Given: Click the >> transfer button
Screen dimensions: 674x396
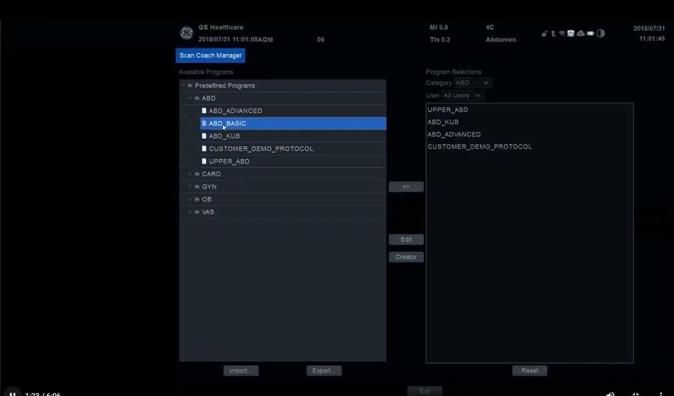Looking at the screenshot, I should tap(406, 186).
